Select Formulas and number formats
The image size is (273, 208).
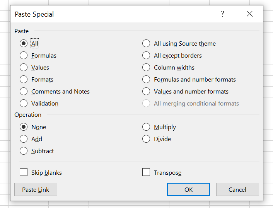(146, 80)
